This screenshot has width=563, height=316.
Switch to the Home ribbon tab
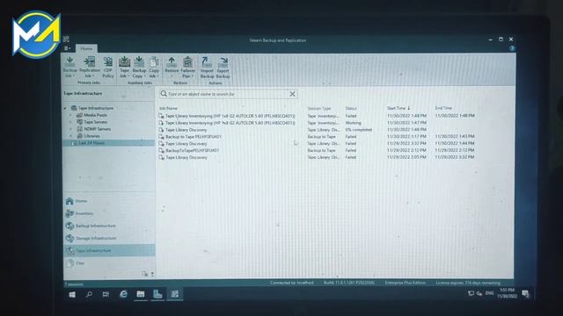pyautogui.click(x=86, y=48)
